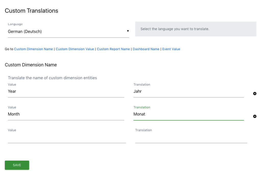This screenshot has width=261, height=172.
Task: Click the language selection help text box
Action: point(195,29)
